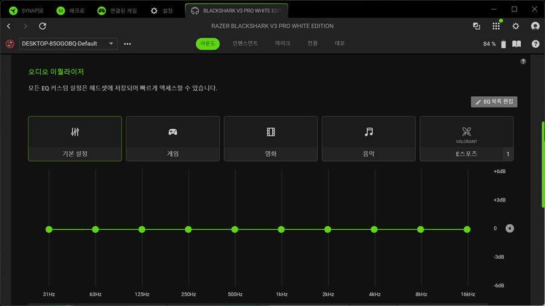Screen dimensions: 545x306
Task: Select the 기본 설정 EQ preset
Action: pyautogui.click(x=74, y=138)
